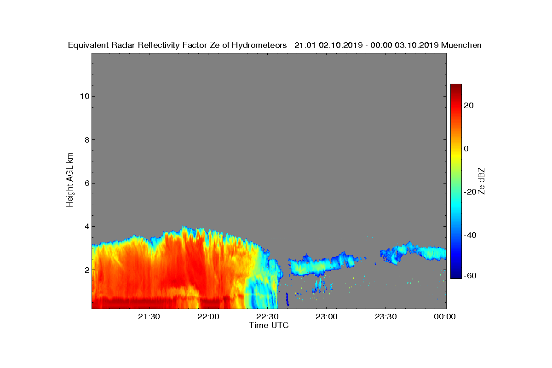The image size is (552, 368).
Task: Click the "Ze dBZ" colorbar label
Action: click(482, 181)
